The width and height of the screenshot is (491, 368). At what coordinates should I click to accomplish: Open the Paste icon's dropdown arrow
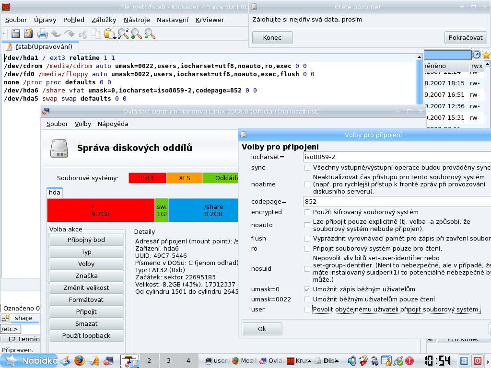coord(115,38)
